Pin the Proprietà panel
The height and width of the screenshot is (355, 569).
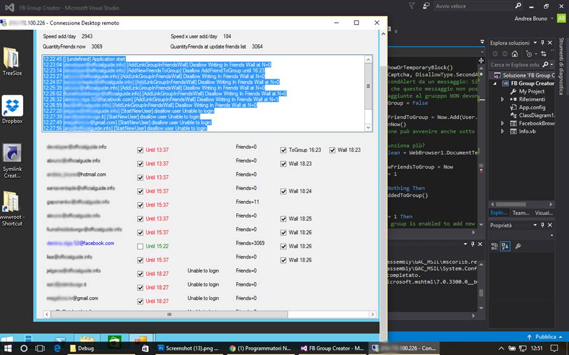pyautogui.click(x=542, y=225)
